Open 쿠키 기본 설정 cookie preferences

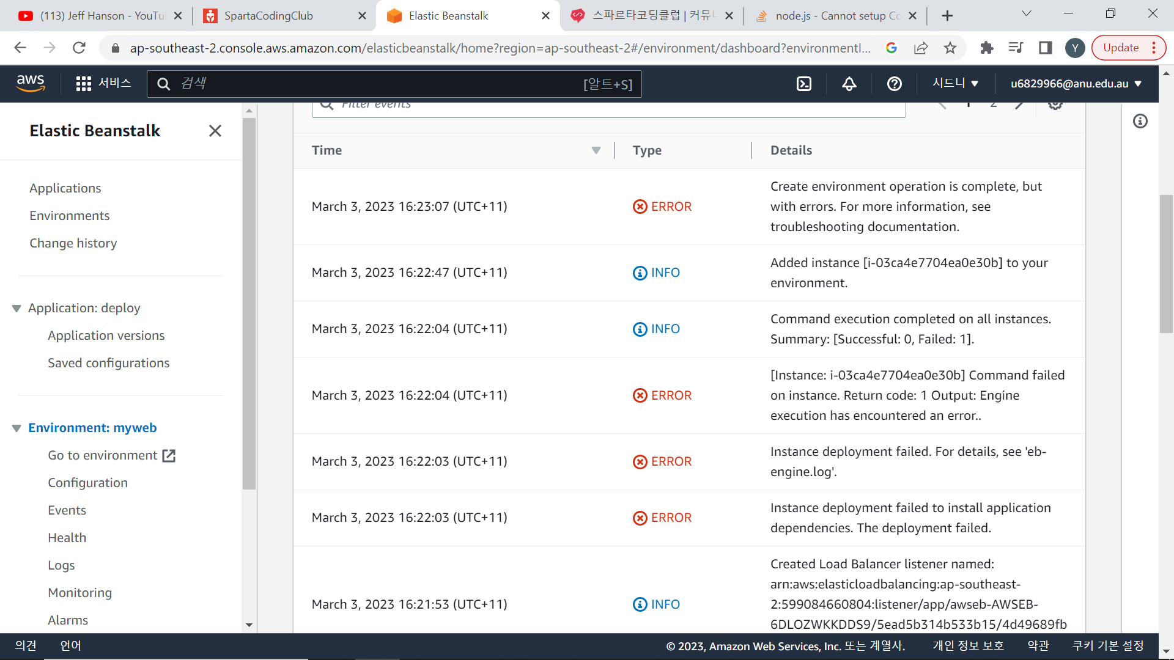(x=1108, y=646)
